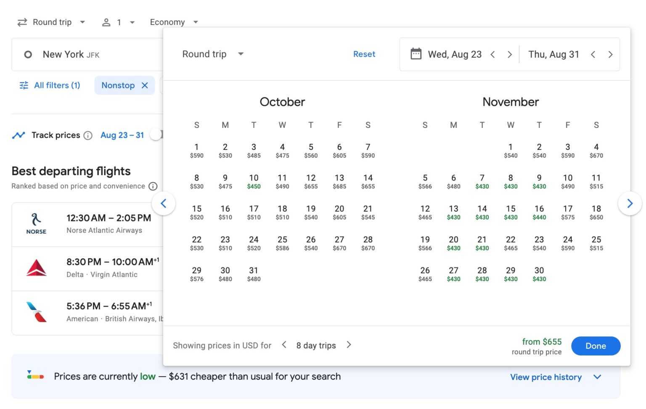Viewport: 646px width, 409px height.
Task: Open the Round trip dropdown inside the calendar
Action: [x=212, y=54]
